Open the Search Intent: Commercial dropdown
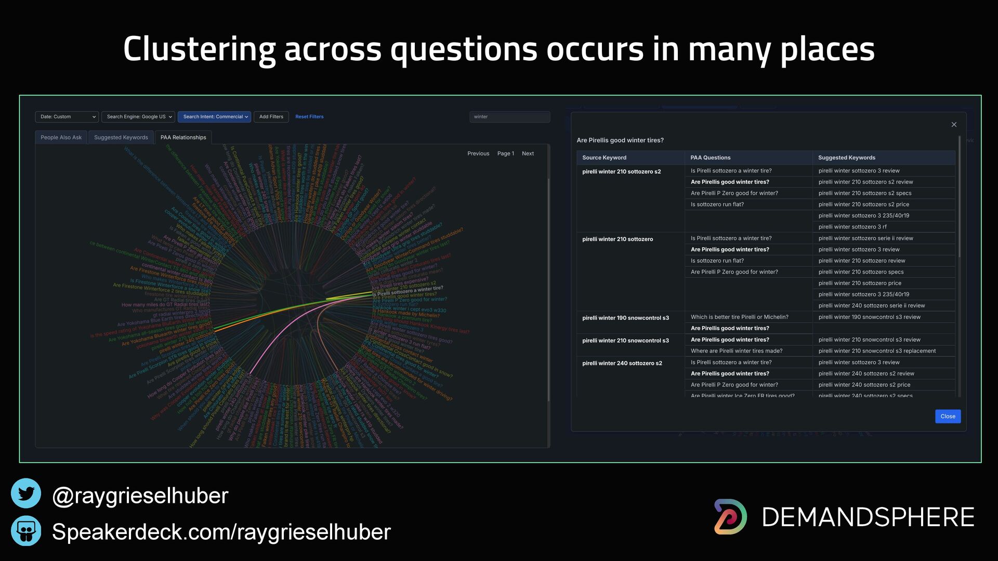 (x=215, y=117)
